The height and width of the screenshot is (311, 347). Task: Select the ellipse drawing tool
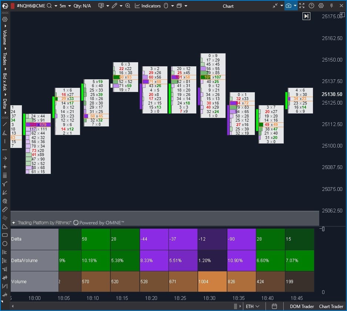coord(5,244)
